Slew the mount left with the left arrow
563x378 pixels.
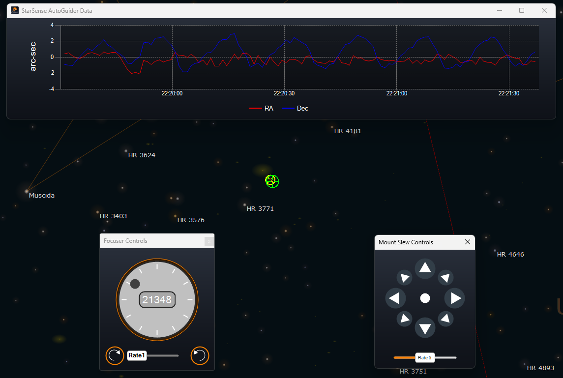(395, 298)
